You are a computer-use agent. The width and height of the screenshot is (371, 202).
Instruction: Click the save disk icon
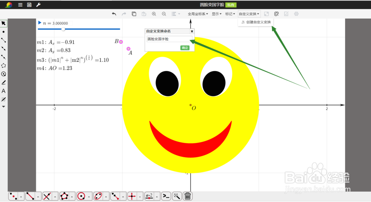tap(29, 5)
